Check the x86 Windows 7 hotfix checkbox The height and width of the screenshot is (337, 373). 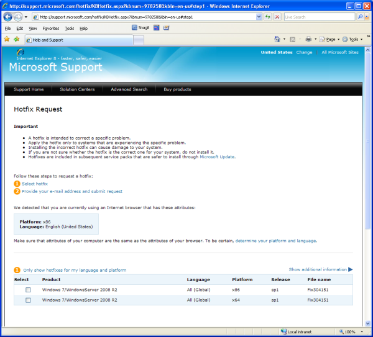coord(28,290)
